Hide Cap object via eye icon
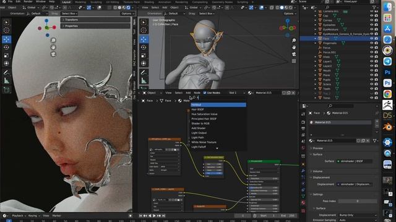 point(371,15)
